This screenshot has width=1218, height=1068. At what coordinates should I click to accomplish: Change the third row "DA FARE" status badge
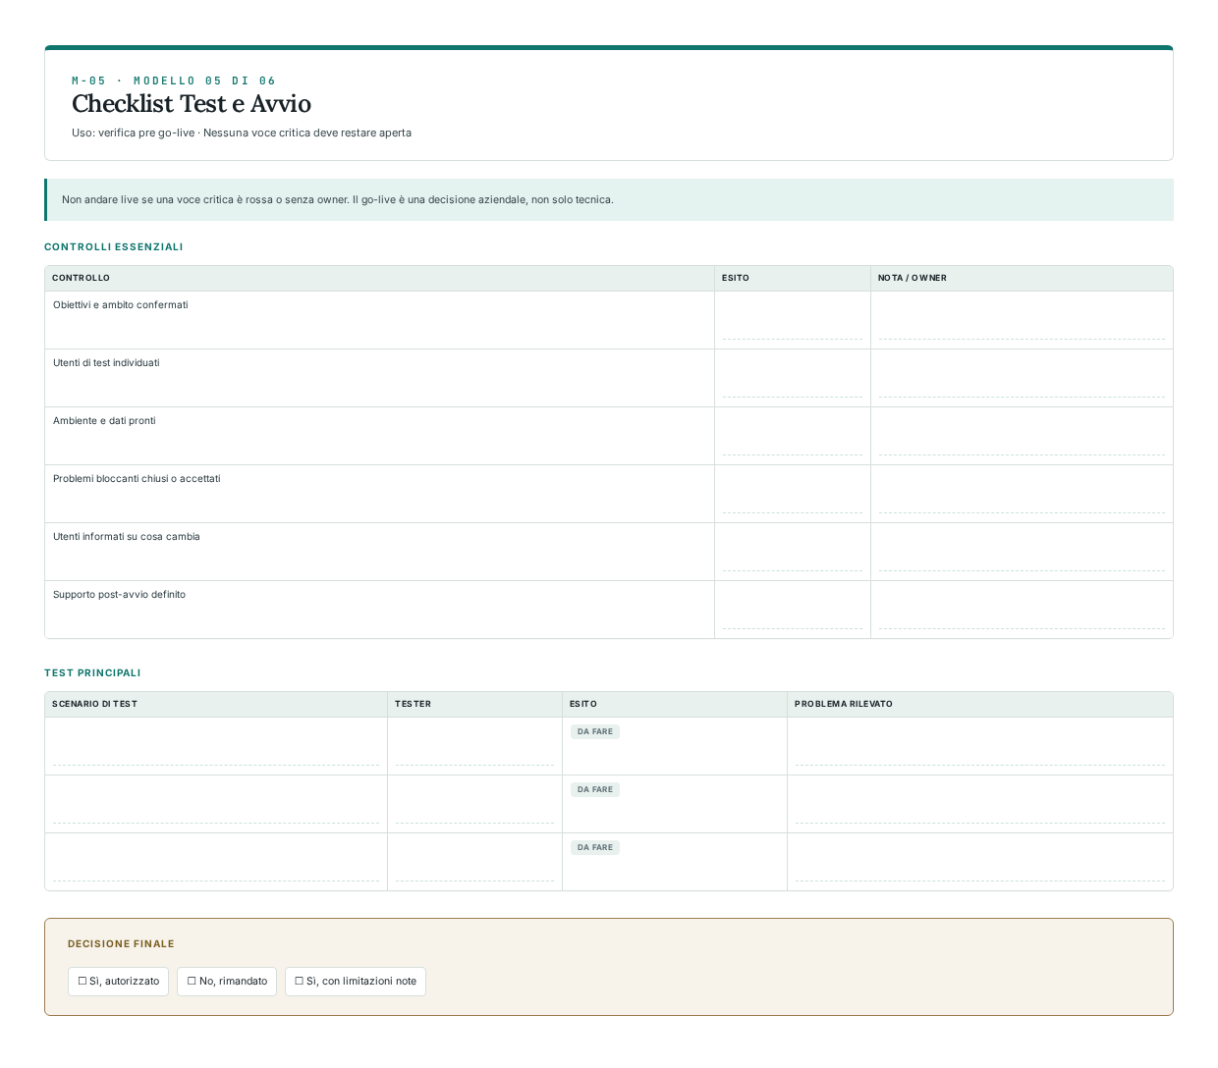coord(595,847)
